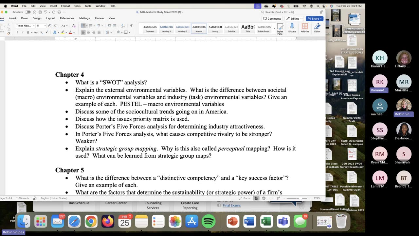The image size is (419, 236).
Task: Expand the styles gallery arrow
Action: tap(274, 29)
